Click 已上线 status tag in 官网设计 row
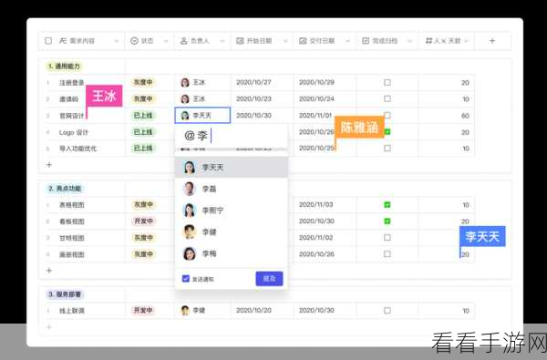Viewport: 547px width, 360px height. pos(143,116)
